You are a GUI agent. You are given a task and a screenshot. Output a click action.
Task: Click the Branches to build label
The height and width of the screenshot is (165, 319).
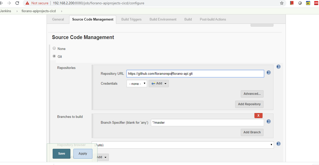[70, 117]
